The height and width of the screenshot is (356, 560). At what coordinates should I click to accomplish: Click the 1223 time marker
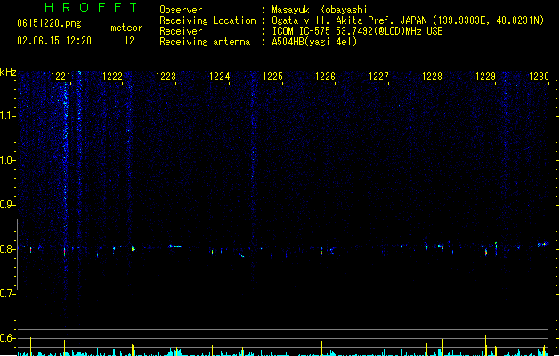(166, 77)
